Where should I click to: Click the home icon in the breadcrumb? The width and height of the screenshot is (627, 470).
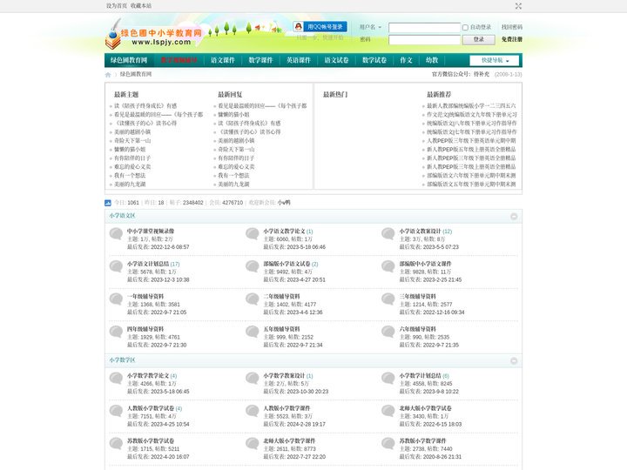pos(108,74)
